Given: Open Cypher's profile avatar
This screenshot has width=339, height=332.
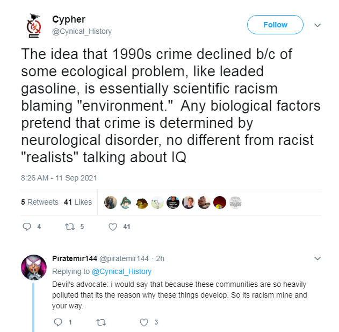Looking at the screenshot, I should [x=34, y=26].
